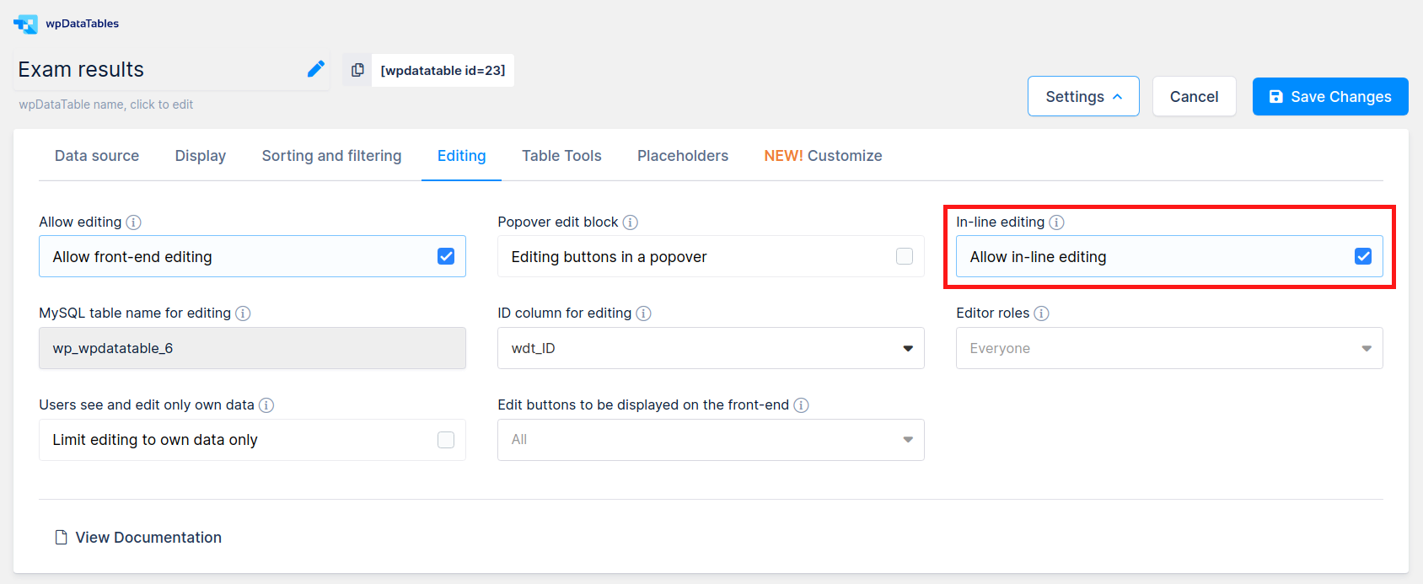Open the Edit buttons All dropdown
The image size is (1423, 584).
click(x=711, y=440)
